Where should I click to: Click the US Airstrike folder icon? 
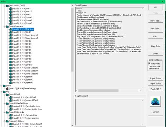[7, 112]
